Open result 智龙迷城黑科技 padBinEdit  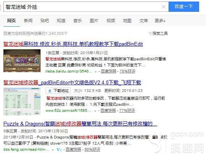[x=73, y=44]
